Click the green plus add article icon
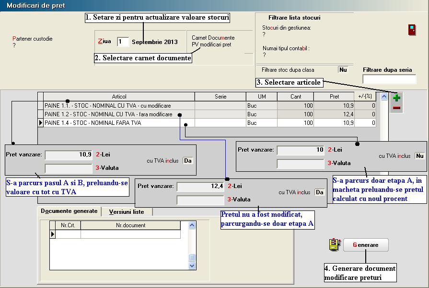 pyautogui.click(x=396, y=98)
